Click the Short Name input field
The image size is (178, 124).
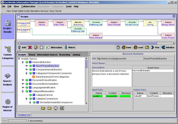[x=140, y=63]
